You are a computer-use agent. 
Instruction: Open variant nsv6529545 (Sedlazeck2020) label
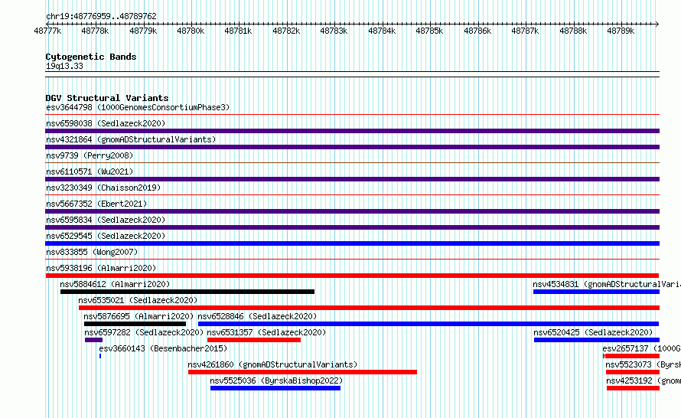pyautogui.click(x=106, y=236)
